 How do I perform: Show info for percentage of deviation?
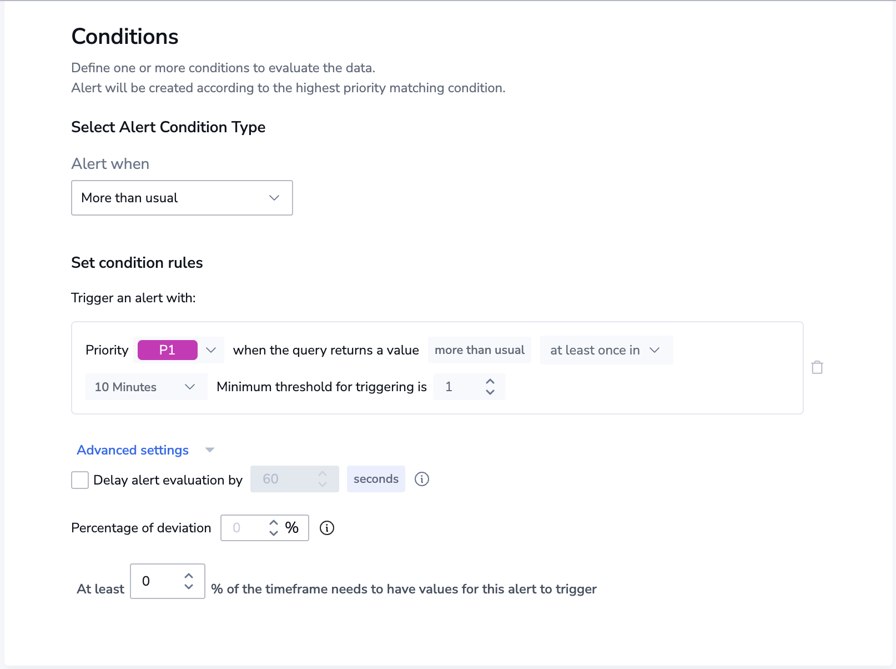point(327,528)
